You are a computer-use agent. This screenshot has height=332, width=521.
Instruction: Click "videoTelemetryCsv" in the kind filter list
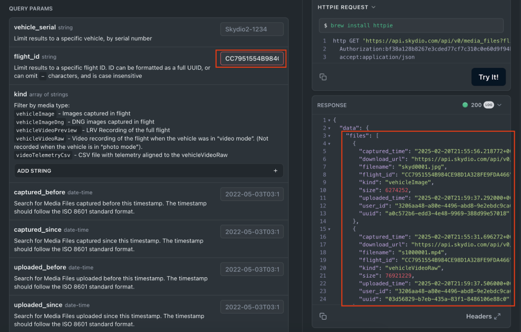(43, 155)
